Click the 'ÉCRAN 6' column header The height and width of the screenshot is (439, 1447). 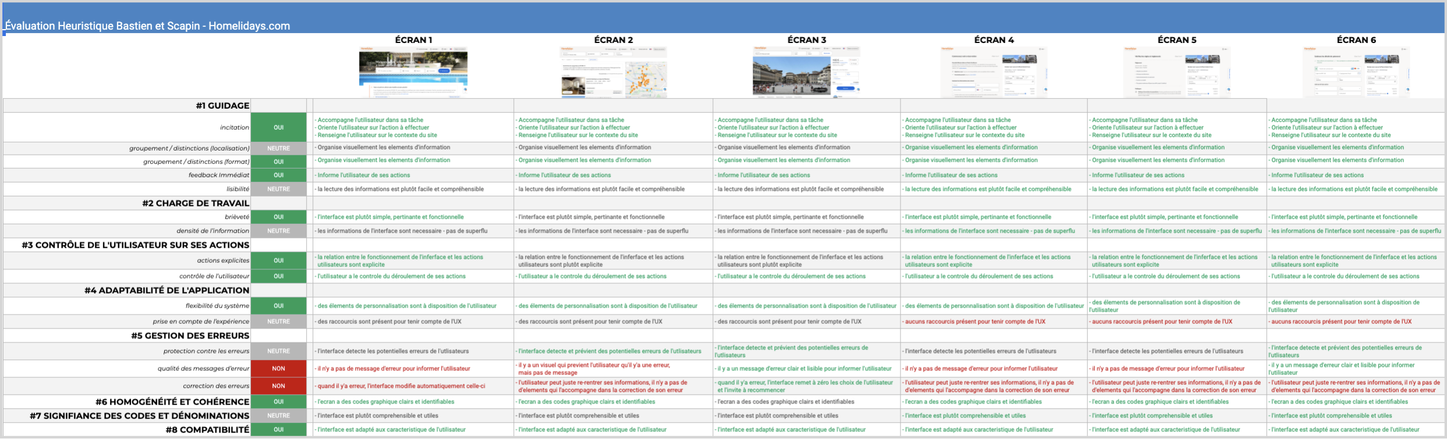tap(1356, 40)
